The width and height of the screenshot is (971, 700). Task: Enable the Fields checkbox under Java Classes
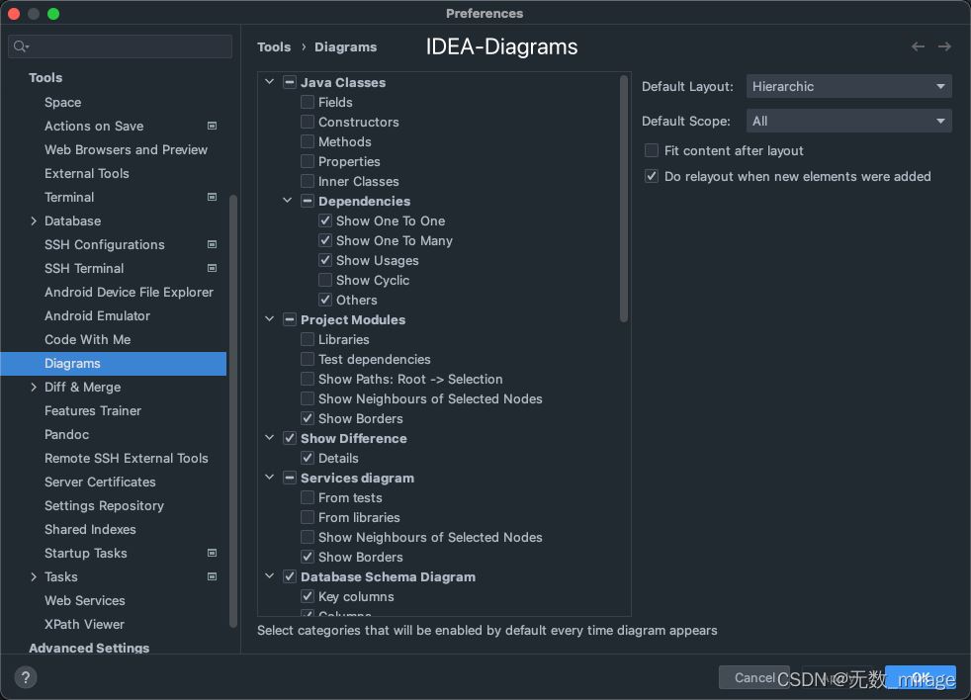tap(308, 102)
